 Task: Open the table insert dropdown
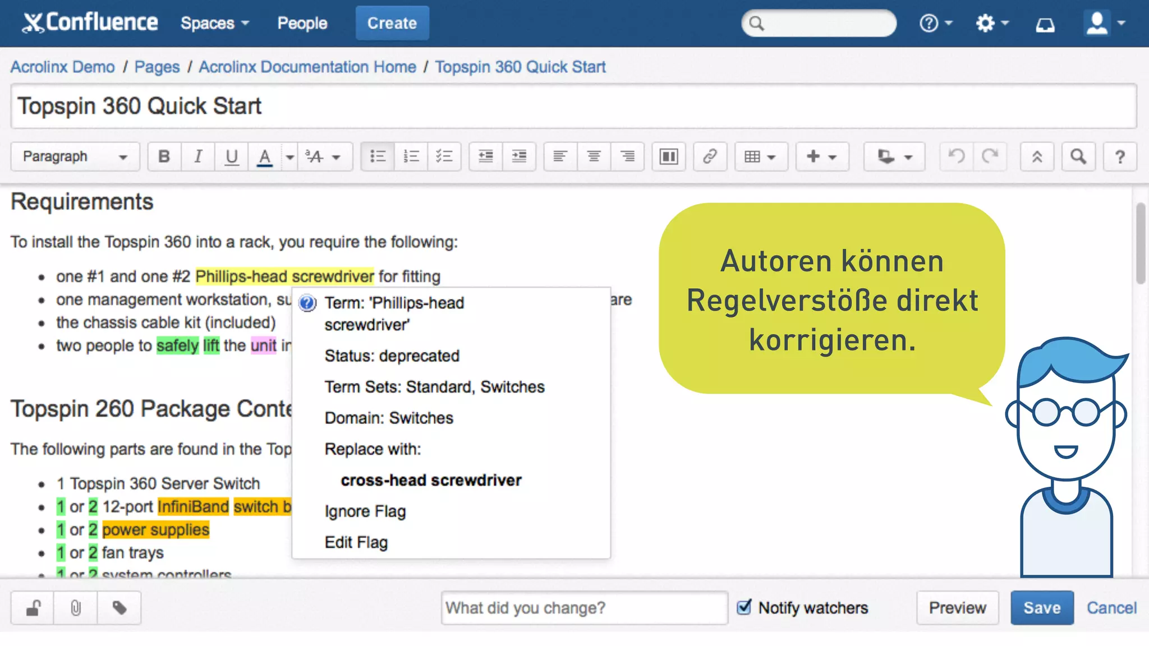(x=760, y=156)
